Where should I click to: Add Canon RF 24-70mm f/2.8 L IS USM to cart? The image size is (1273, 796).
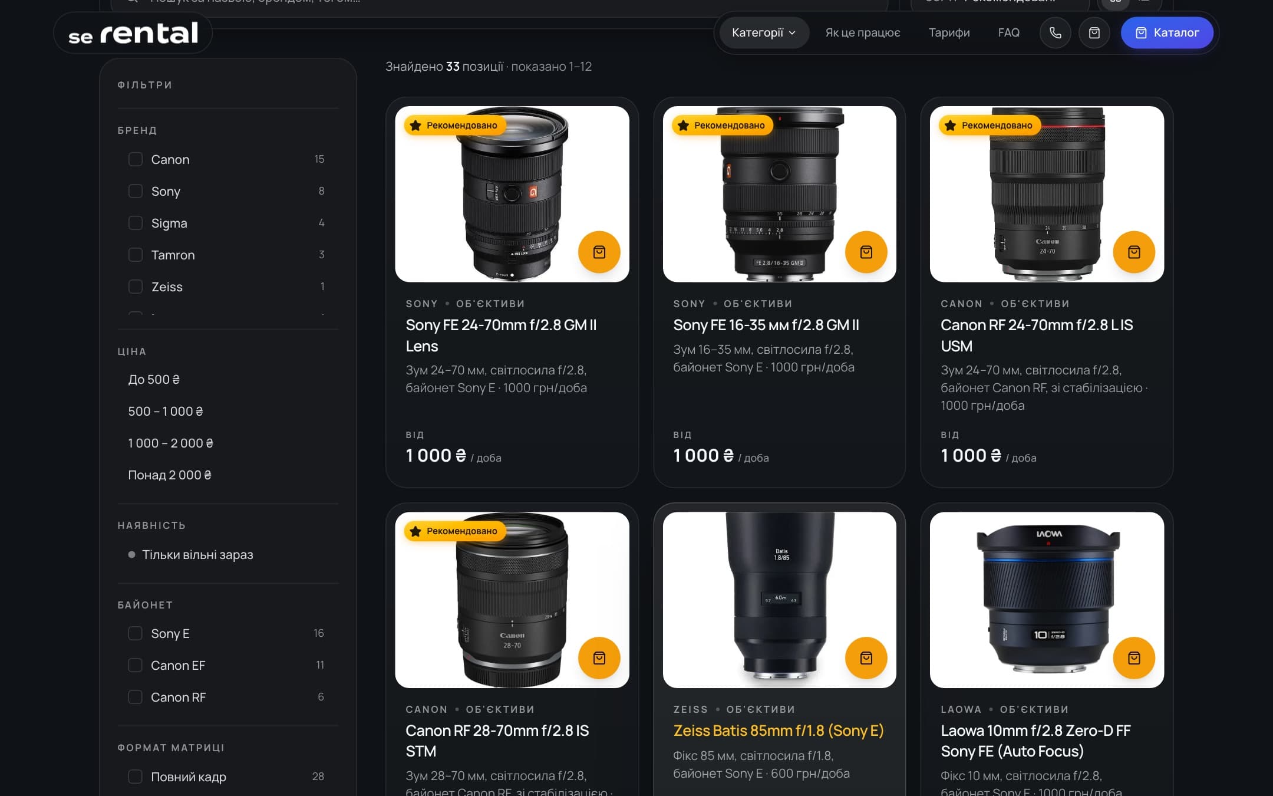(x=1133, y=252)
